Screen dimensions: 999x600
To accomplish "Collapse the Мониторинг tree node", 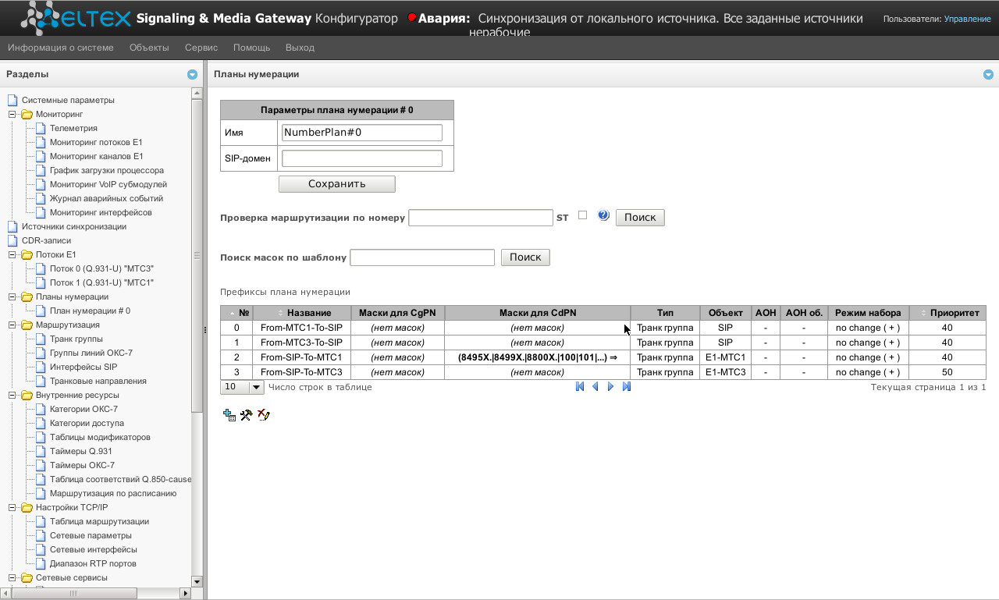I will pos(12,115).
